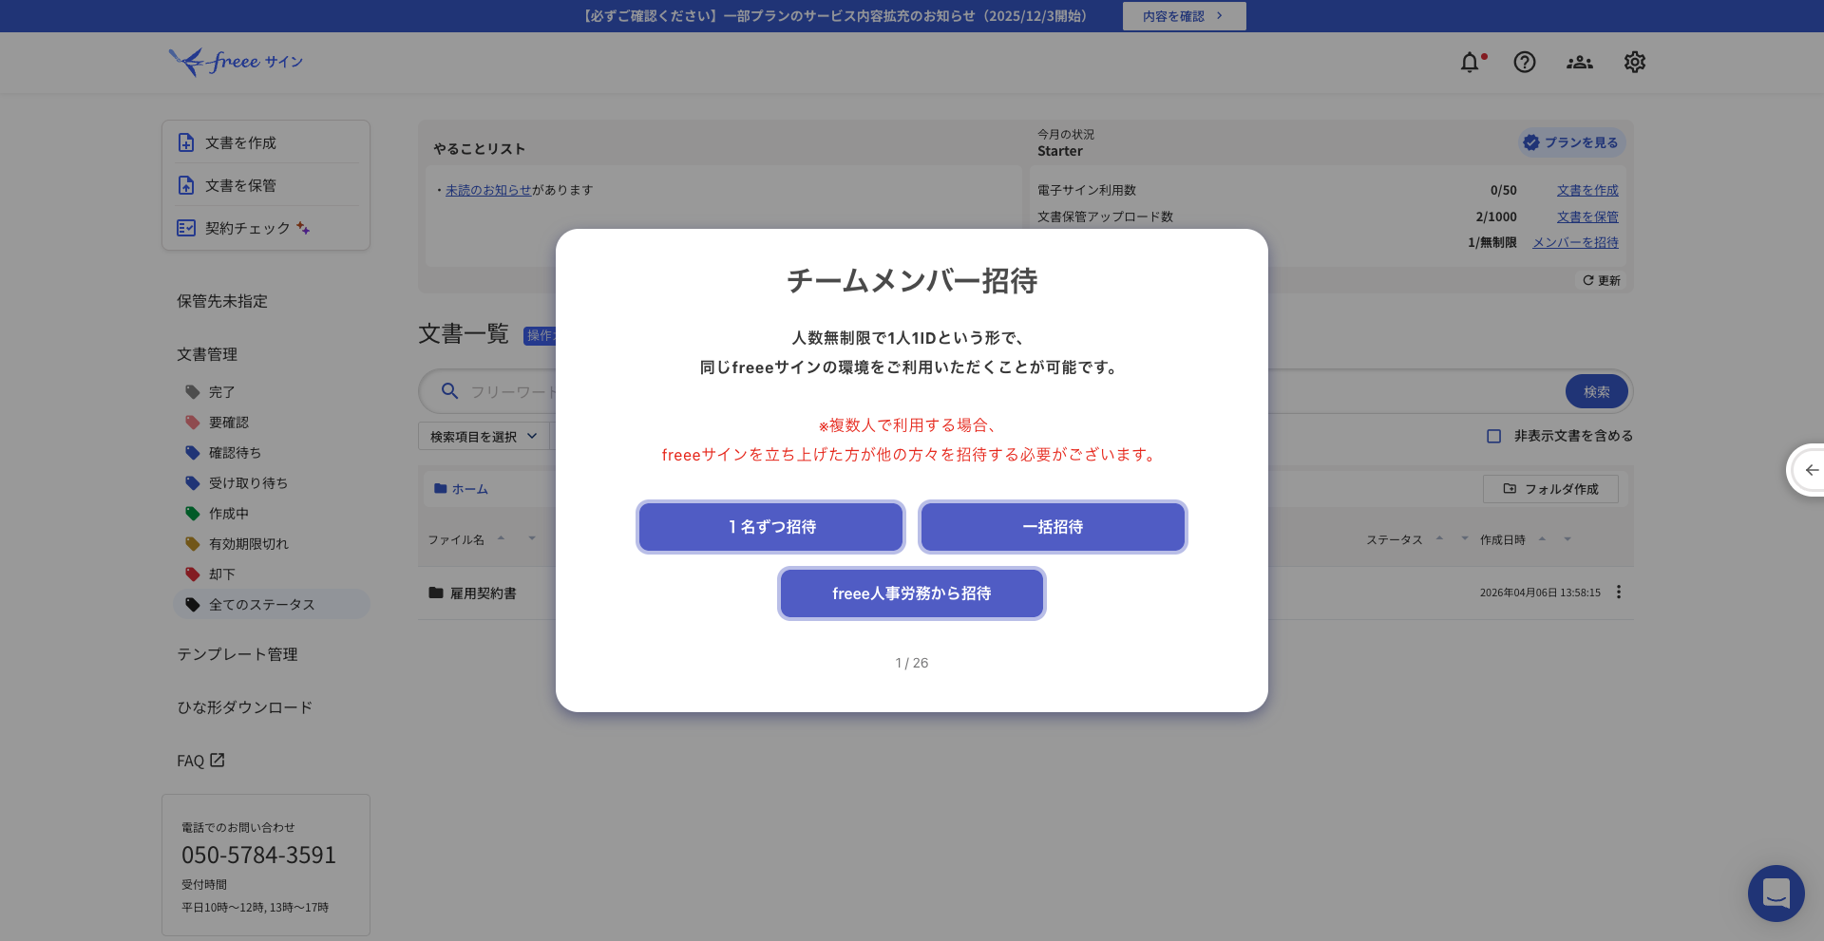
Task: Sort ファイル名 column descending arrow
Action: point(532,538)
